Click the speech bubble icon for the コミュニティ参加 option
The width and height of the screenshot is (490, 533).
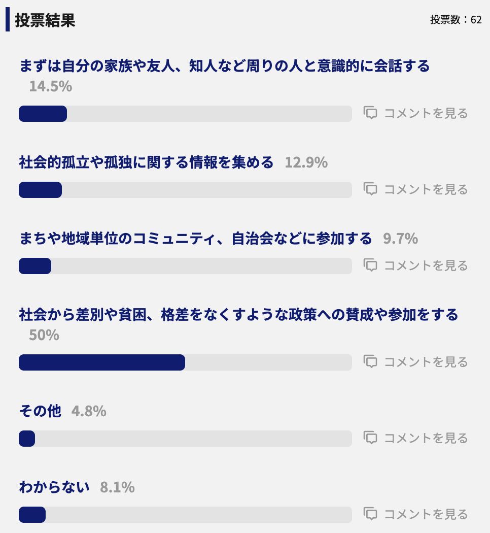pos(372,265)
